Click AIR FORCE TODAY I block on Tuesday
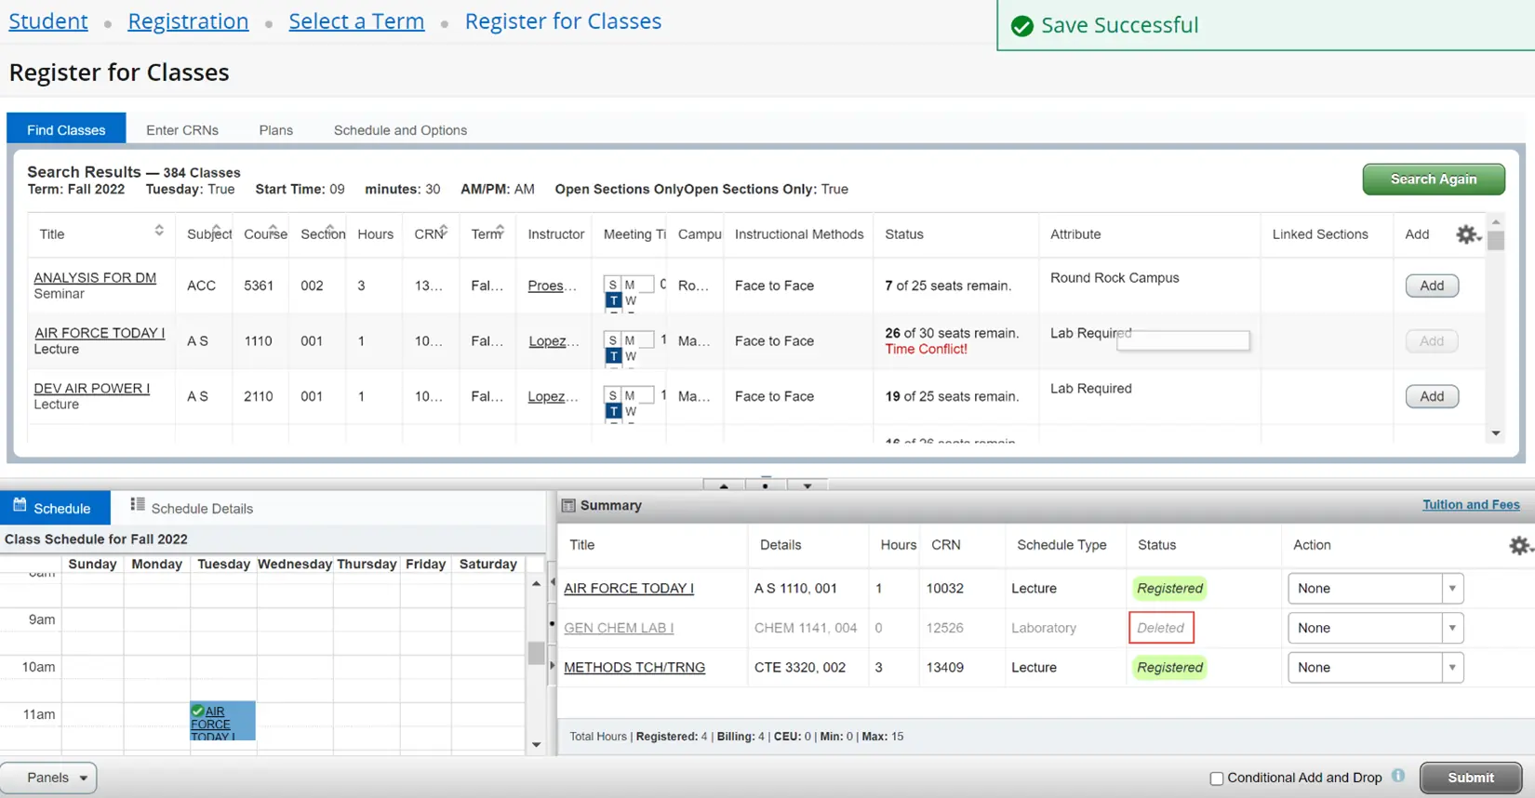The width and height of the screenshot is (1535, 798). 222,721
